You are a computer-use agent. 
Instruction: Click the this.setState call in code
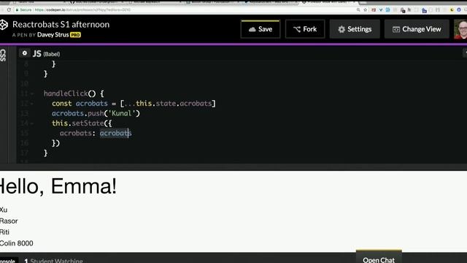click(x=78, y=123)
